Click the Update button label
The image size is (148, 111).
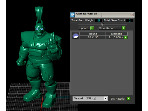(x=84, y=28)
